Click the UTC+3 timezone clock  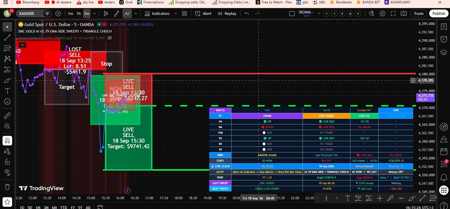point(419,207)
